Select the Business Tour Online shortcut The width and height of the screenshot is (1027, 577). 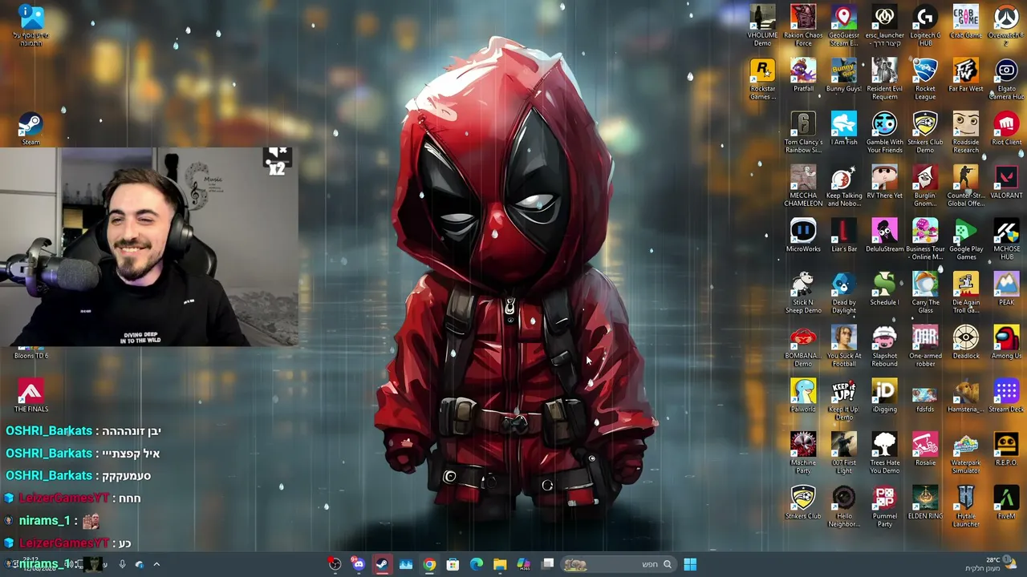(925, 239)
